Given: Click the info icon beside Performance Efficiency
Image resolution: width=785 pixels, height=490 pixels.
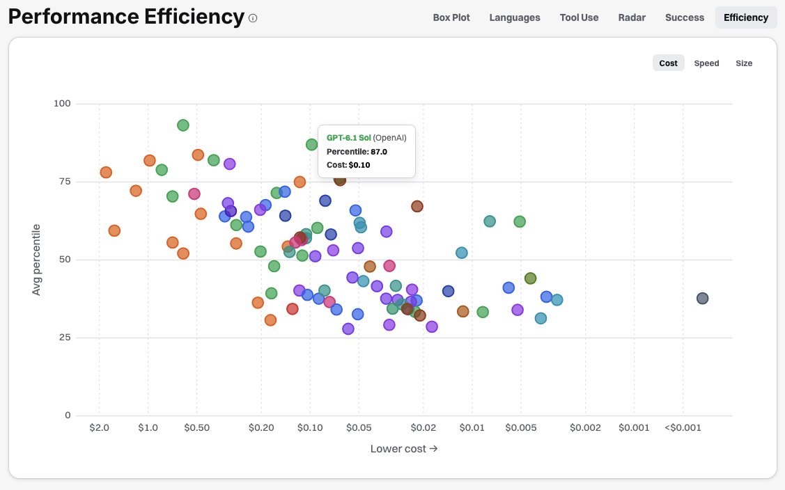Looking at the screenshot, I should tap(253, 19).
